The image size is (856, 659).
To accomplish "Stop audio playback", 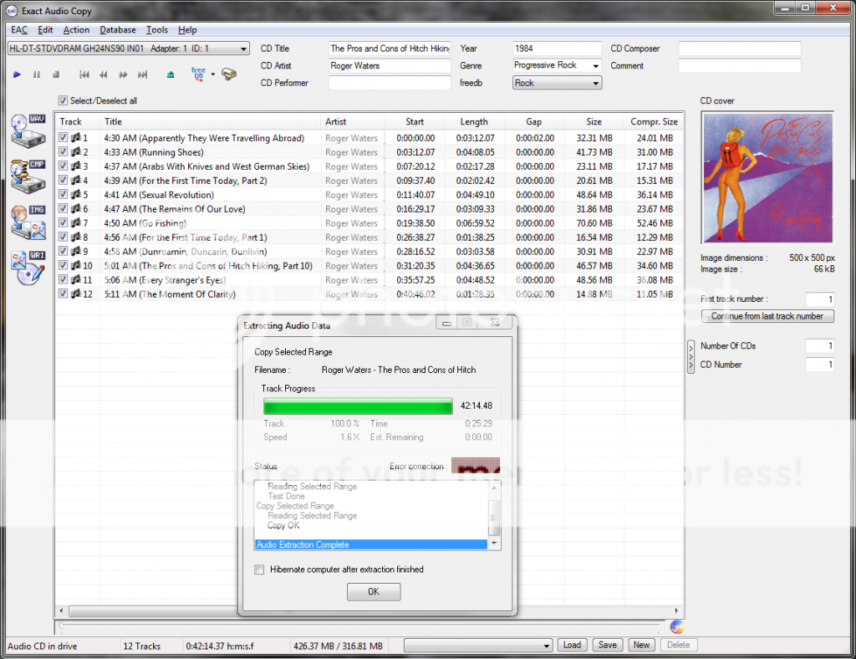I will coord(56,74).
